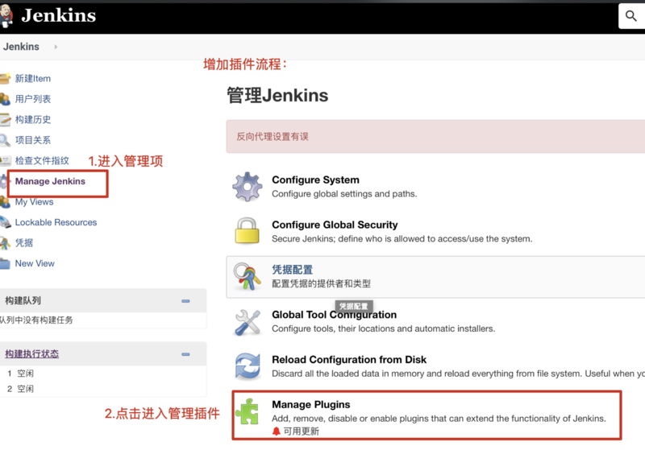The image size is (645, 450).
Task: Click the 可用更新 text under Manage Plugins
Action: pos(301,431)
